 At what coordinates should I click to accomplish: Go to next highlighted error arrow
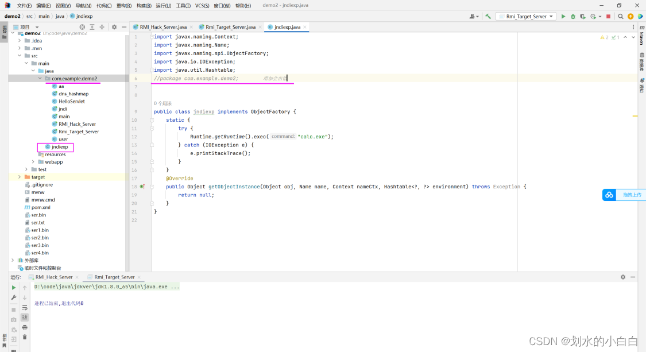[633, 37]
